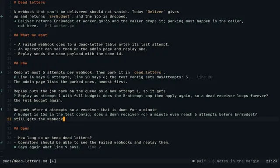Viewport: 280px width, 168px height.
Task: Click the question mark marker beside line 20
Action: 1,110
